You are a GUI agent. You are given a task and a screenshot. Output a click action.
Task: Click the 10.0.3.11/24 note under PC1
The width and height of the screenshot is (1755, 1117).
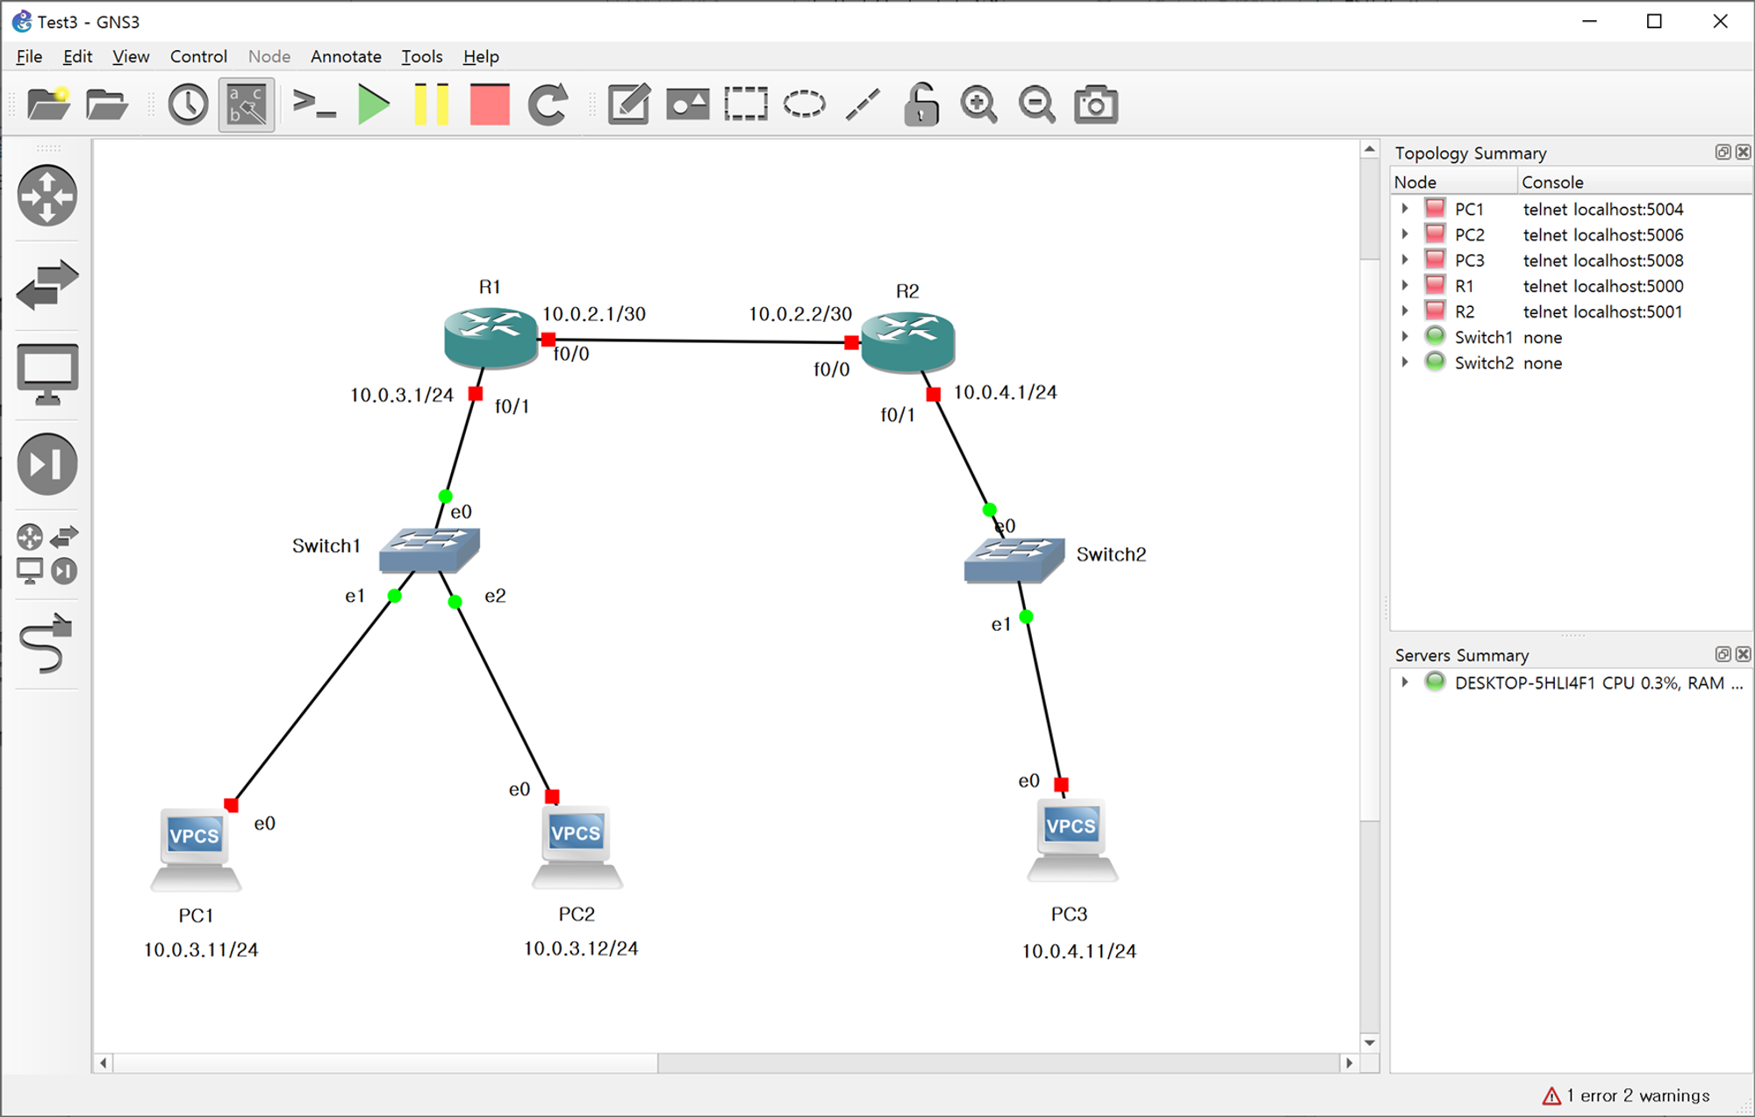(x=201, y=949)
